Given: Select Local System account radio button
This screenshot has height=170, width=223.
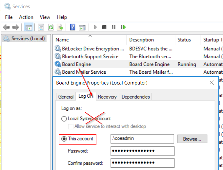Looking at the screenshot, I should click(x=64, y=119).
